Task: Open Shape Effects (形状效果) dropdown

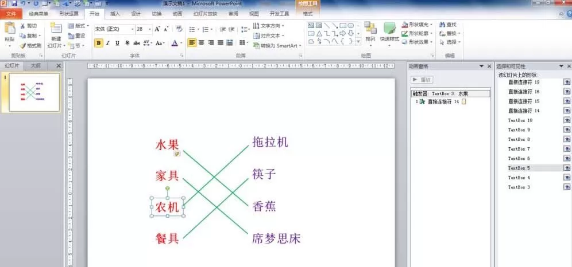Action: click(x=417, y=42)
